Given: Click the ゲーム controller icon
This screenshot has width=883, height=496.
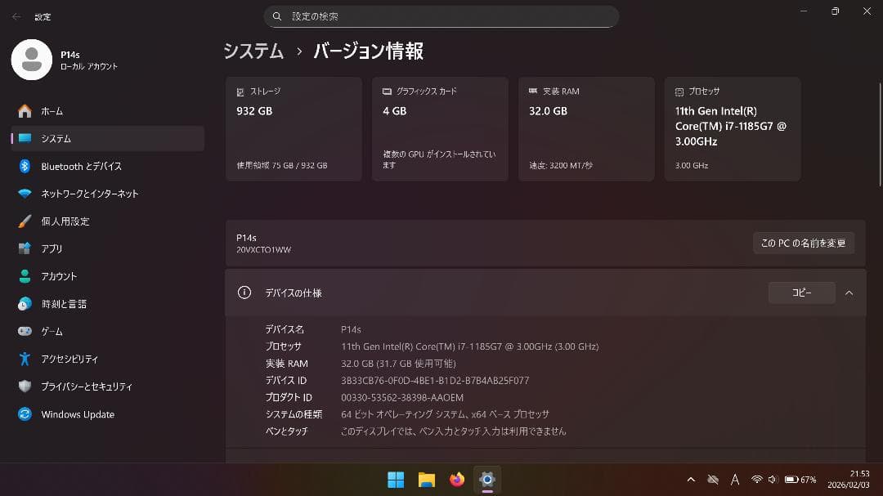Looking at the screenshot, I should coord(26,331).
